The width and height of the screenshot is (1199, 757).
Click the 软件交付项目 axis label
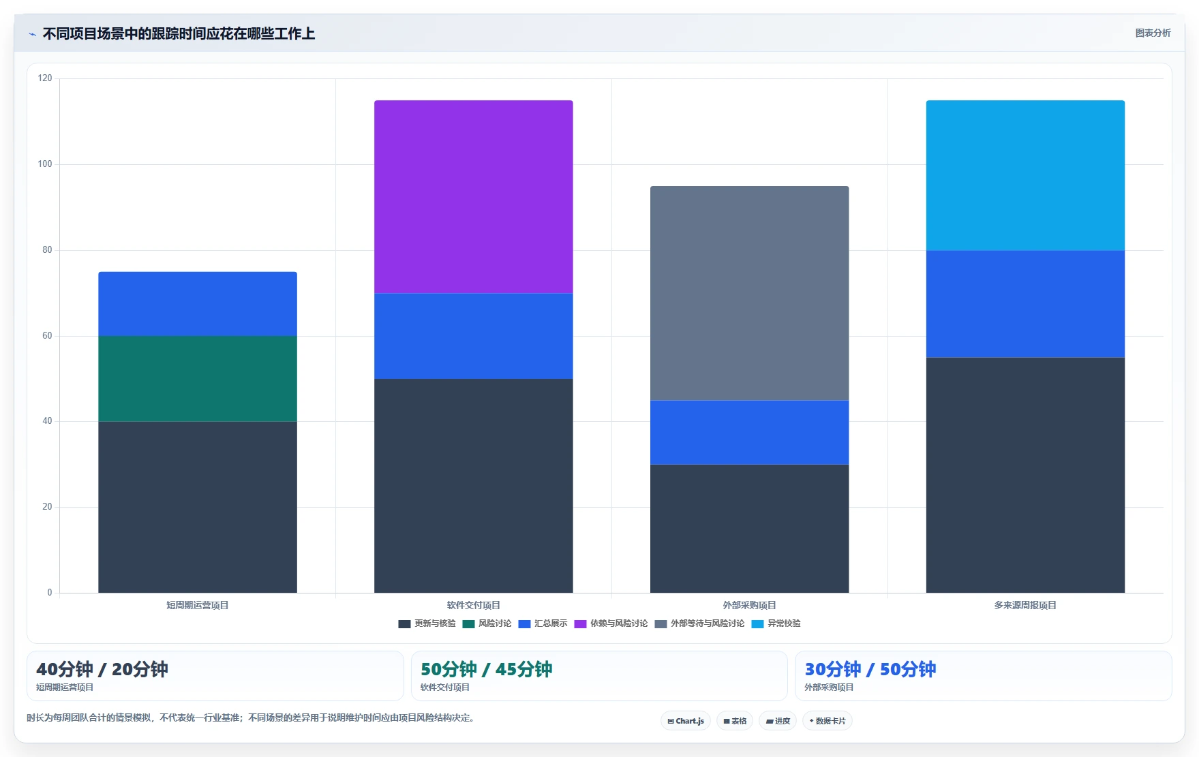coord(474,605)
